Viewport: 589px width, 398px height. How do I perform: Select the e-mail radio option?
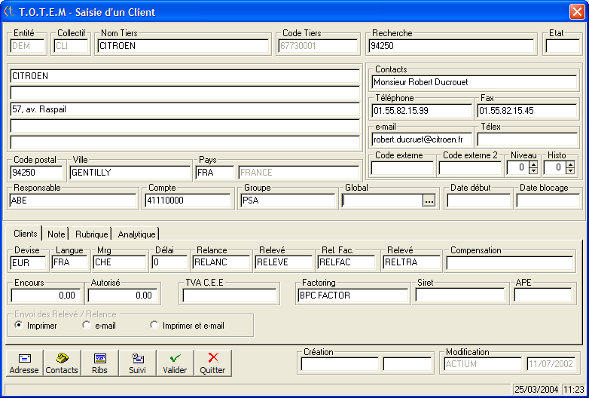click(86, 325)
